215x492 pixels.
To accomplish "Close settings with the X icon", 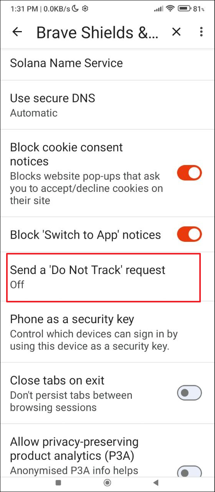I will tap(176, 32).
